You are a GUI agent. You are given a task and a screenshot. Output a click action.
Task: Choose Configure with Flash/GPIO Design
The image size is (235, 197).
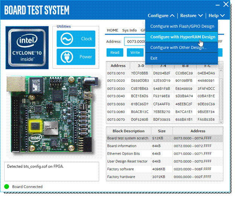(x=181, y=26)
